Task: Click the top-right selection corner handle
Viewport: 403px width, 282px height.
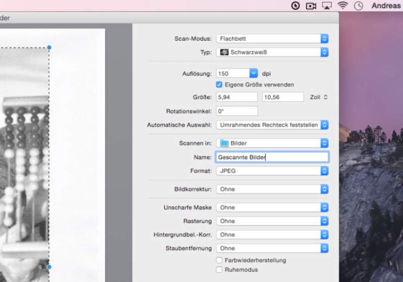Action: tap(49, 47)
